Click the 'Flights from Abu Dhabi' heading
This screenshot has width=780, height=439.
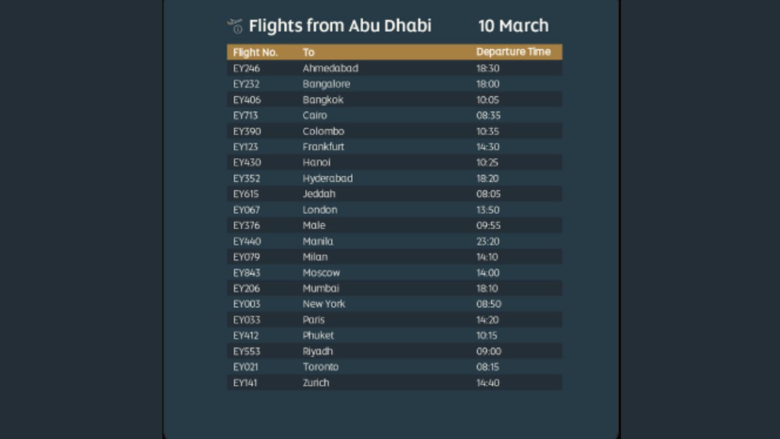340,26
